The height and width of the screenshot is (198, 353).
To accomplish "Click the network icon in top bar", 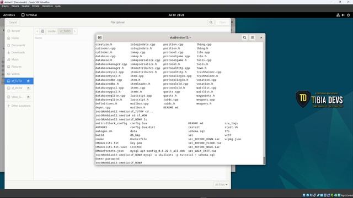I will point(338,15).
